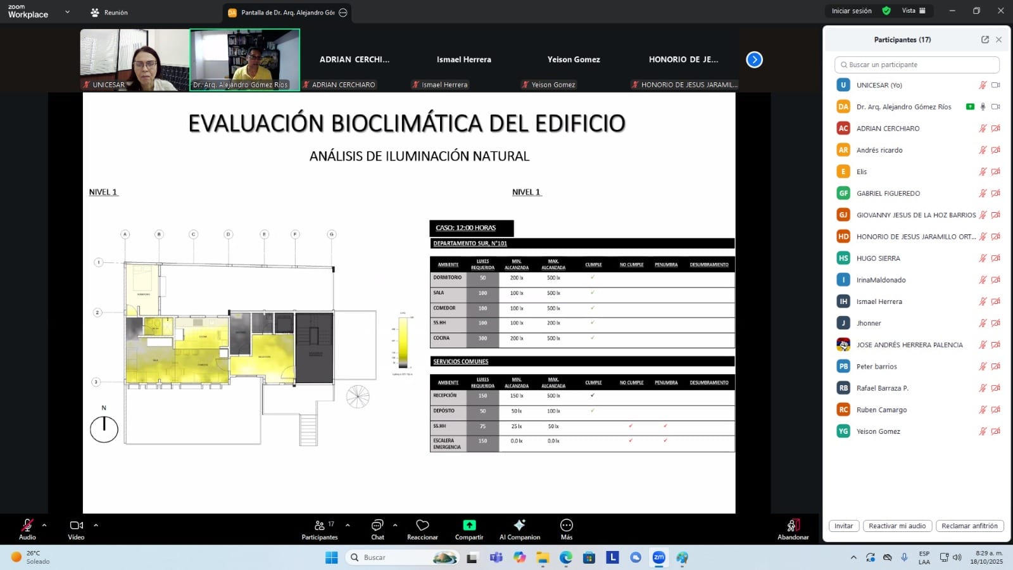Click the Más three-dots icon
Viewport: 1013px width, 570px height.
tap(567, 526)
